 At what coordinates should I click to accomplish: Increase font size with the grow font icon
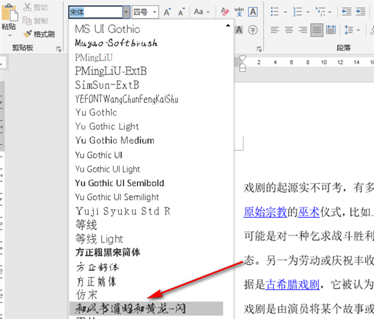(167, 12)
